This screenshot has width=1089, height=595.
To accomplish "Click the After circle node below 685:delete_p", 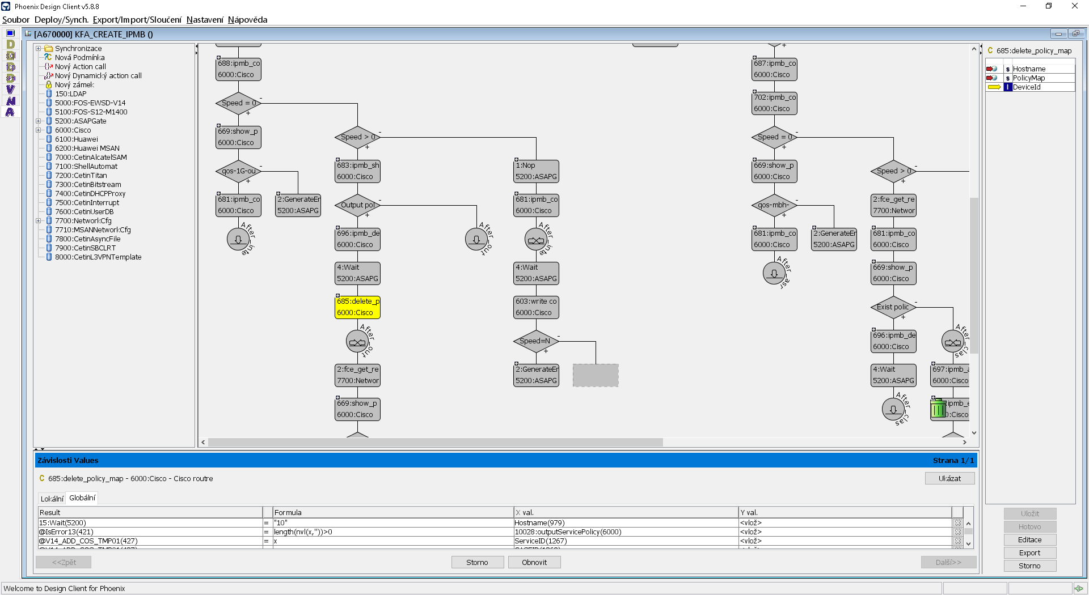I will 357,342.
